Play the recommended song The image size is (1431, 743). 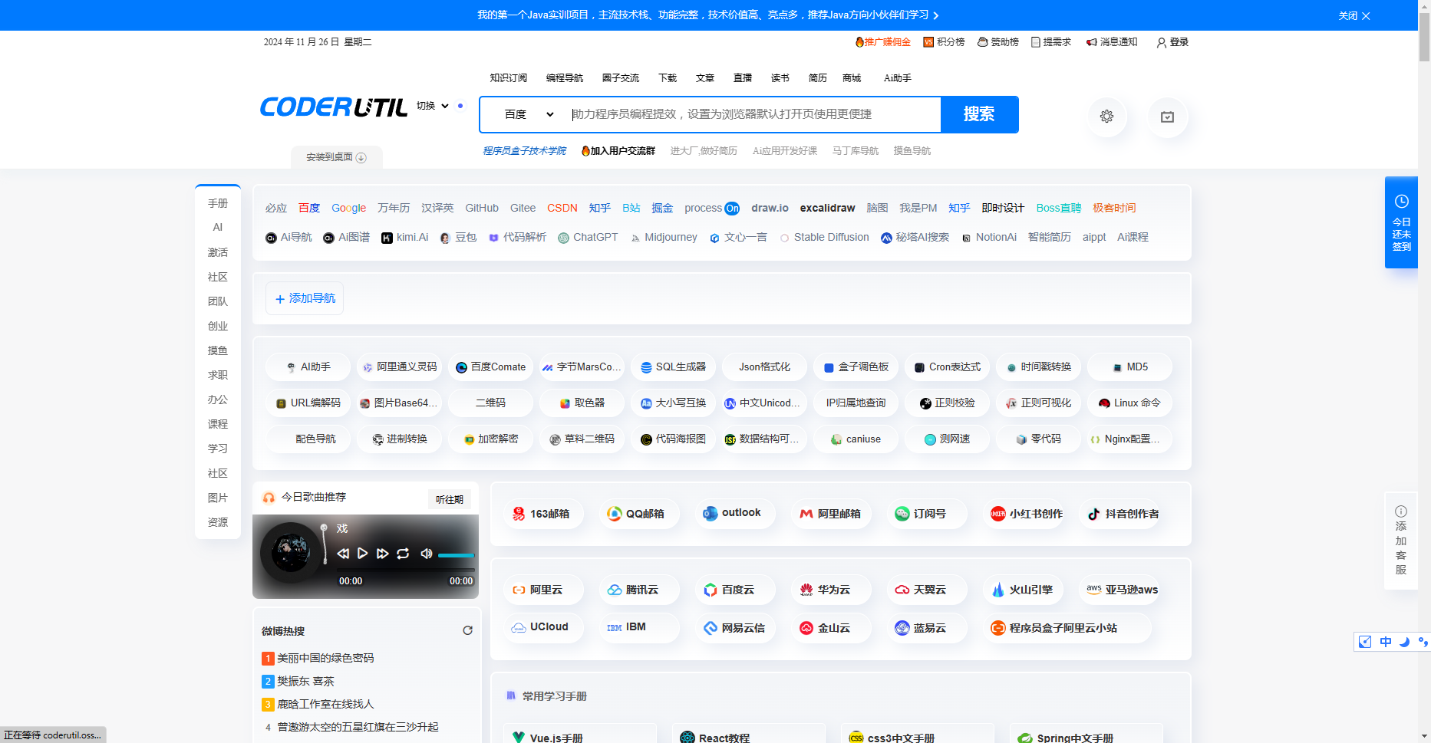(x=362, y=554)
